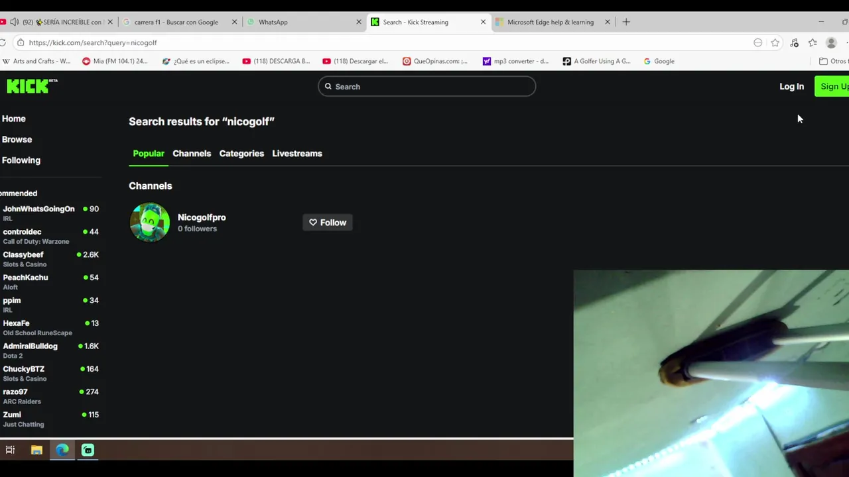
Task: Click the browser address bar URL
Action: pos(93,42)
